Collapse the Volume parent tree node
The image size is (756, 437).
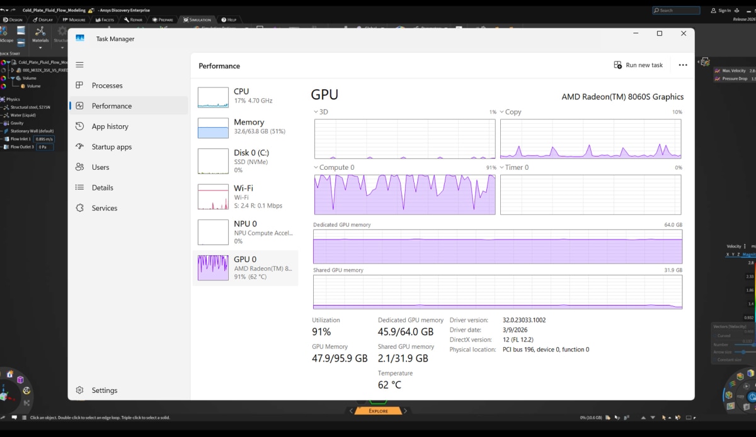[12, 78]
